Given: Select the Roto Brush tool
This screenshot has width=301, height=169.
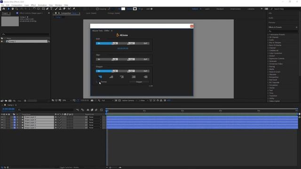Looking at the screenshot, I should click(x=69, y=9).
